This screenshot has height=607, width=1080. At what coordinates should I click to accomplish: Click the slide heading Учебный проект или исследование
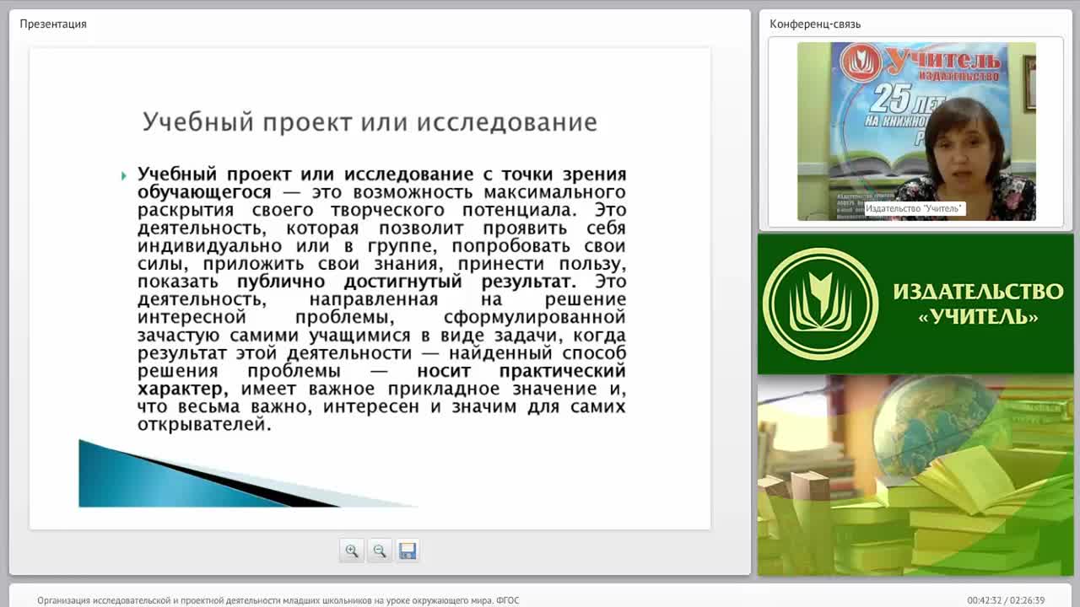pos(370,122)
